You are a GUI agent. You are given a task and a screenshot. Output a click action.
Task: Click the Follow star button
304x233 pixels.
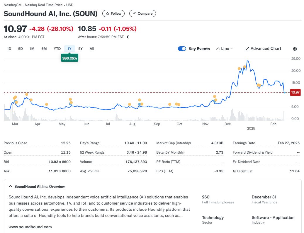click(x=113, y=13)
